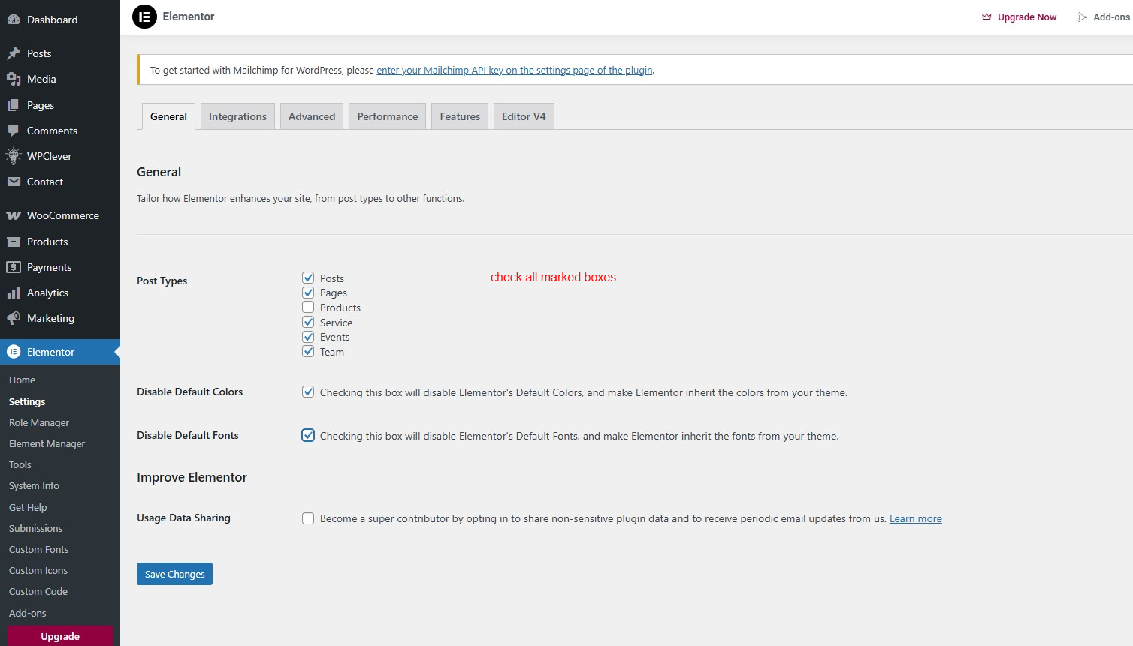
Task: Enable the Products post type checkbox
Action: point(308,308)
